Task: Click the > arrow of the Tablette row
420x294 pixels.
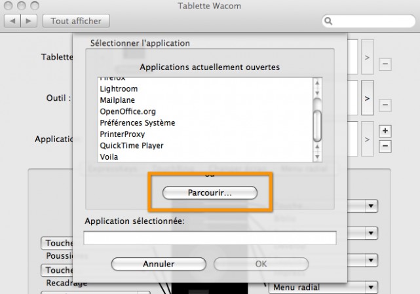Action: pyautogui.click(x=367, y=57)
